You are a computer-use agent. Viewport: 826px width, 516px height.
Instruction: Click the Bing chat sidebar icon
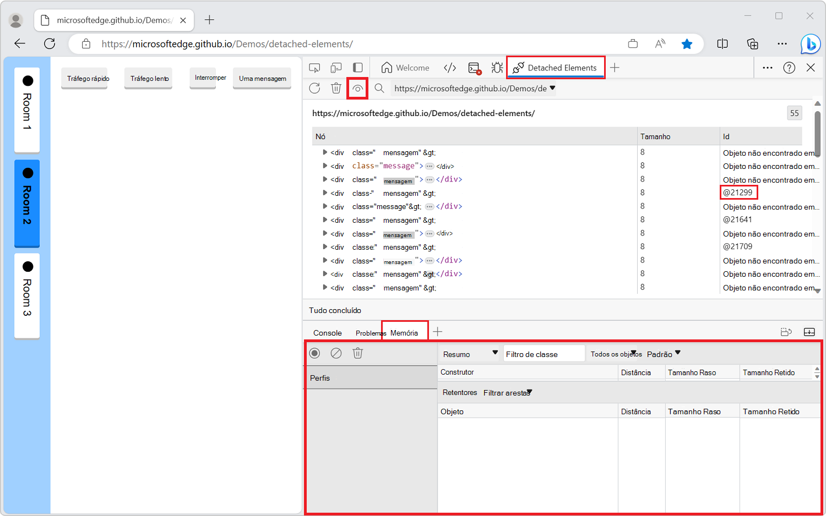[811, 44]
